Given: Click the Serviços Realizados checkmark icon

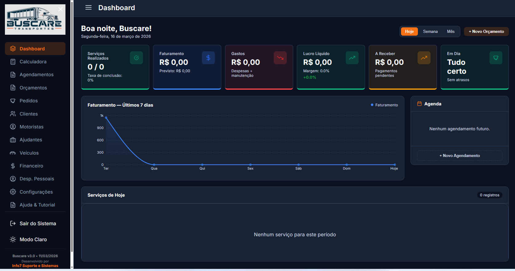Looking at the screenshot, I should [136, 58].
